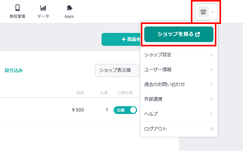Expand the shop account dropdown arrow
Viewport: 243px width, 151px height.
click(x=213, y=12)
